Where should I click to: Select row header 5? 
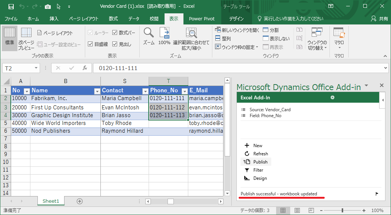[6, 123]
